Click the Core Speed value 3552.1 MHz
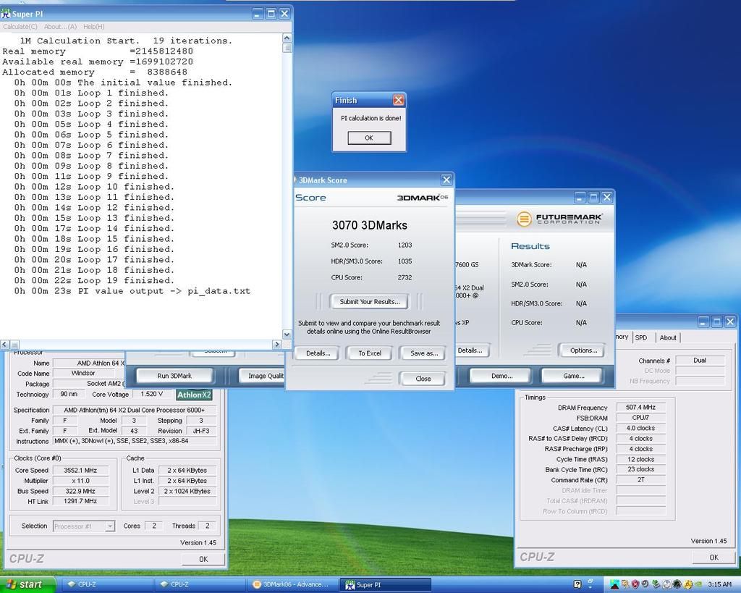741x593 pixels. coord(80,470)
